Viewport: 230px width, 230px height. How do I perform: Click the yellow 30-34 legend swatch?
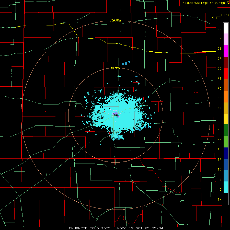226,119
